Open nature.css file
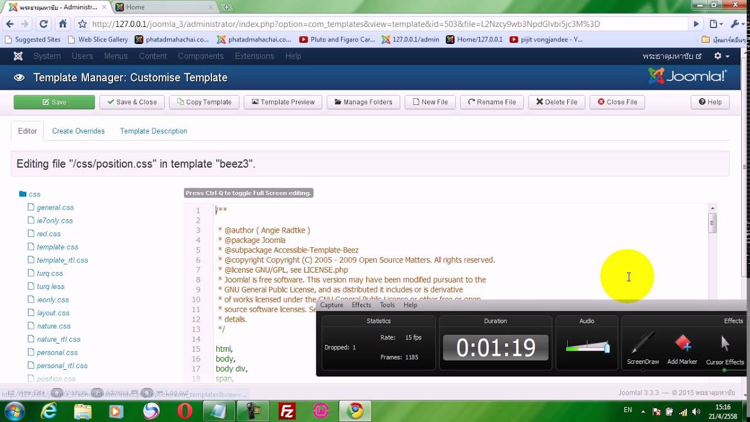 [x=53, y=326]
